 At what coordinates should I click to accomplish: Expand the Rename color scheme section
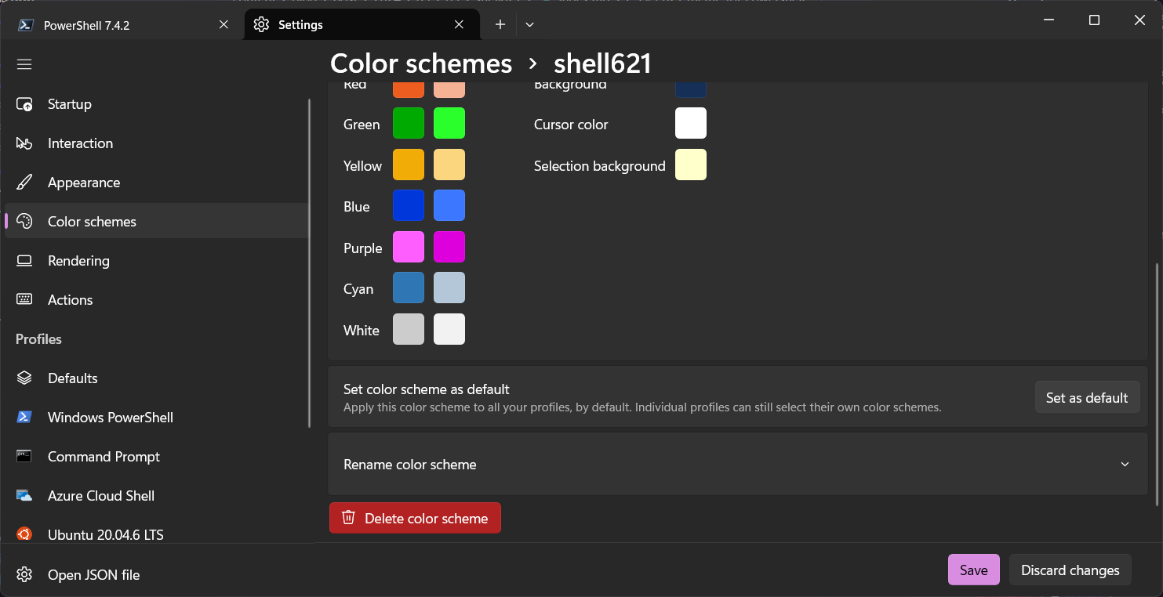pyautogui.click(x=737, y=465)
